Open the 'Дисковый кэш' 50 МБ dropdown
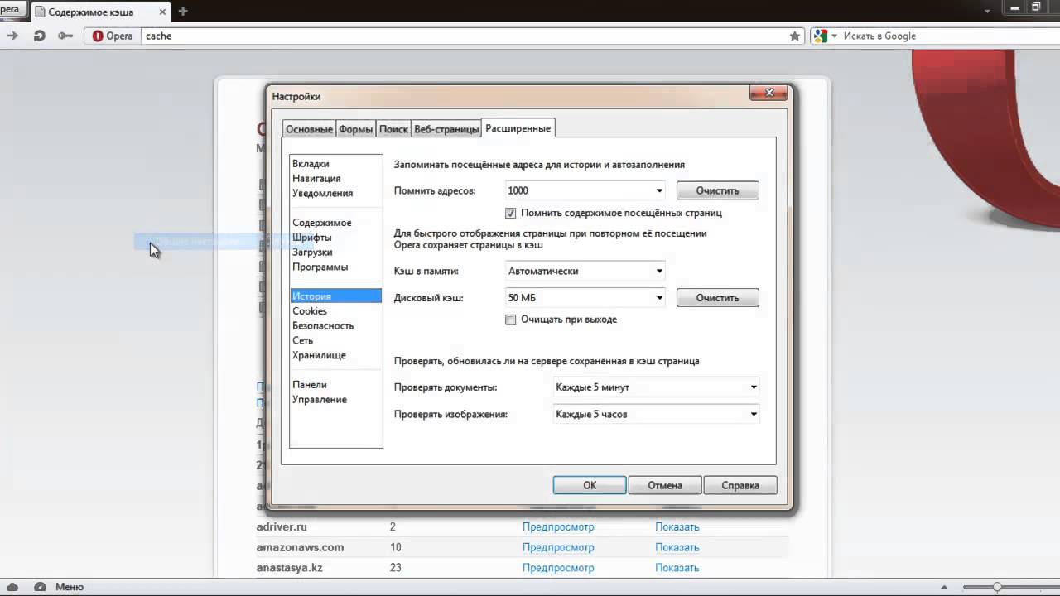The image size is (1060, 596). (x=585, y=298)
